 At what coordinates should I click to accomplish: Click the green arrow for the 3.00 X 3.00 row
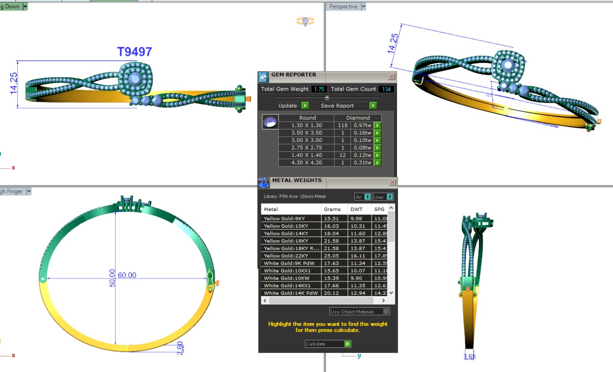(x=378, y=140)
